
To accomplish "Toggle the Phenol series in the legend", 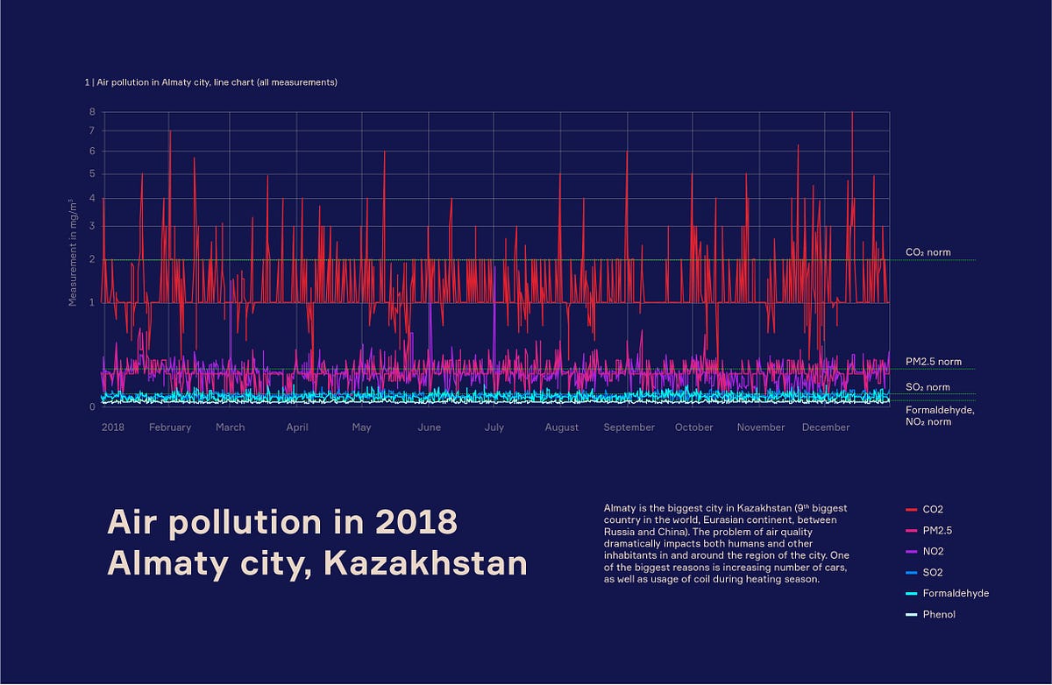I will click(x=939, y=614).
